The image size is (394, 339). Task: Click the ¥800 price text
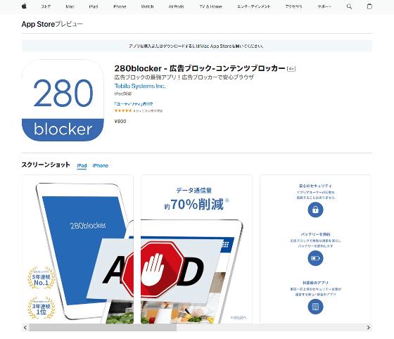(x=120, y=121)
